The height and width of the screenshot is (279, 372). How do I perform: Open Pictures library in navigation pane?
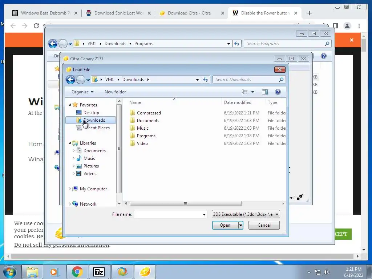(91, 166)
